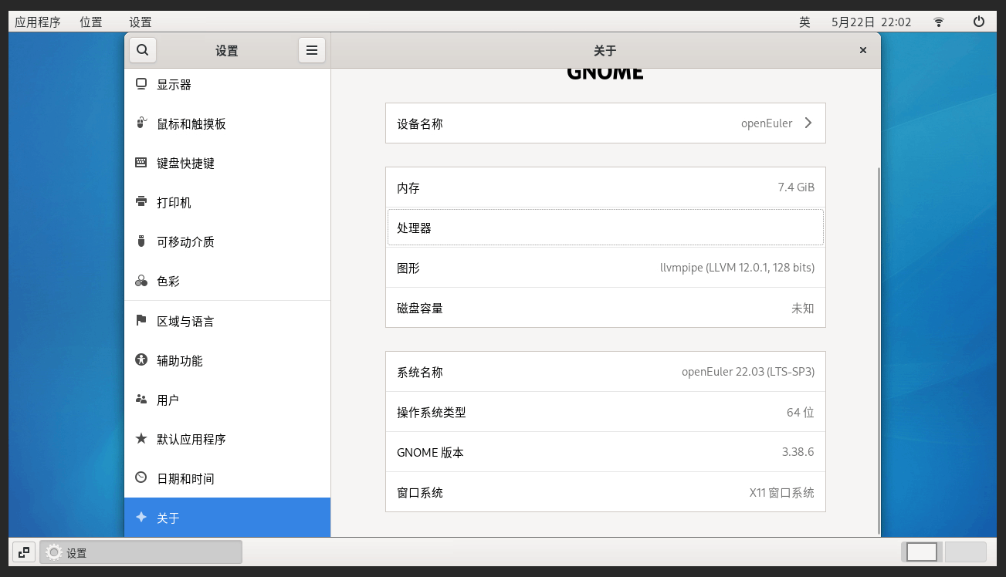Click the search icon in Settings header

tap(143, 50)
